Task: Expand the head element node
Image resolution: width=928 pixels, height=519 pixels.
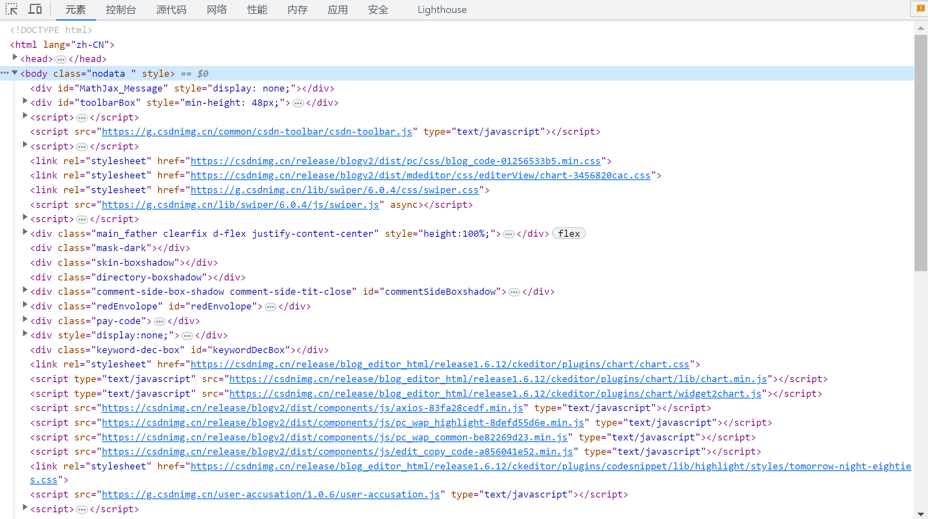Action: (16, 58)
